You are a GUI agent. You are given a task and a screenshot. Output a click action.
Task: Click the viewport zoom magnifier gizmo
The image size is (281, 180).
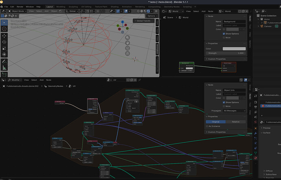click(x=127, y=37)
